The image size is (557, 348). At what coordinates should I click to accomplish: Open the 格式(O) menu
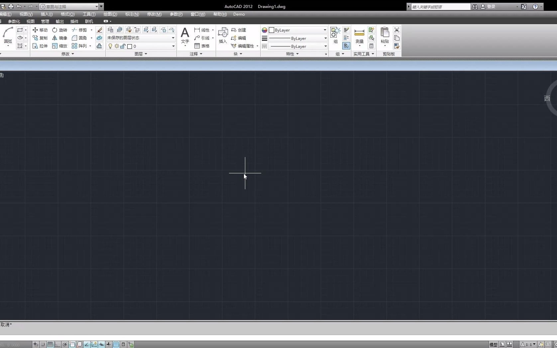[x=67, y=14]
